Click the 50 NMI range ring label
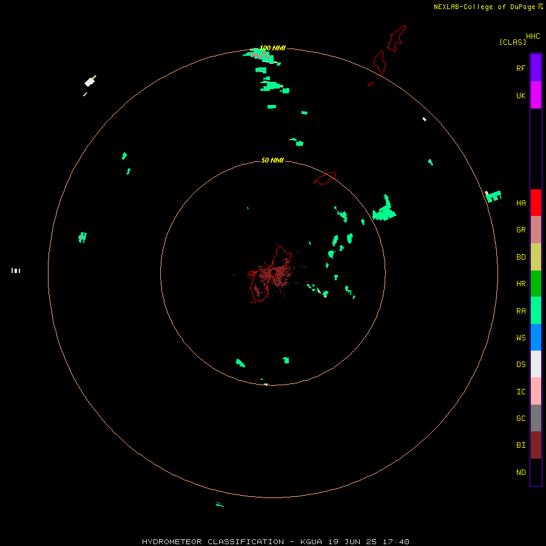 [272, 160]
